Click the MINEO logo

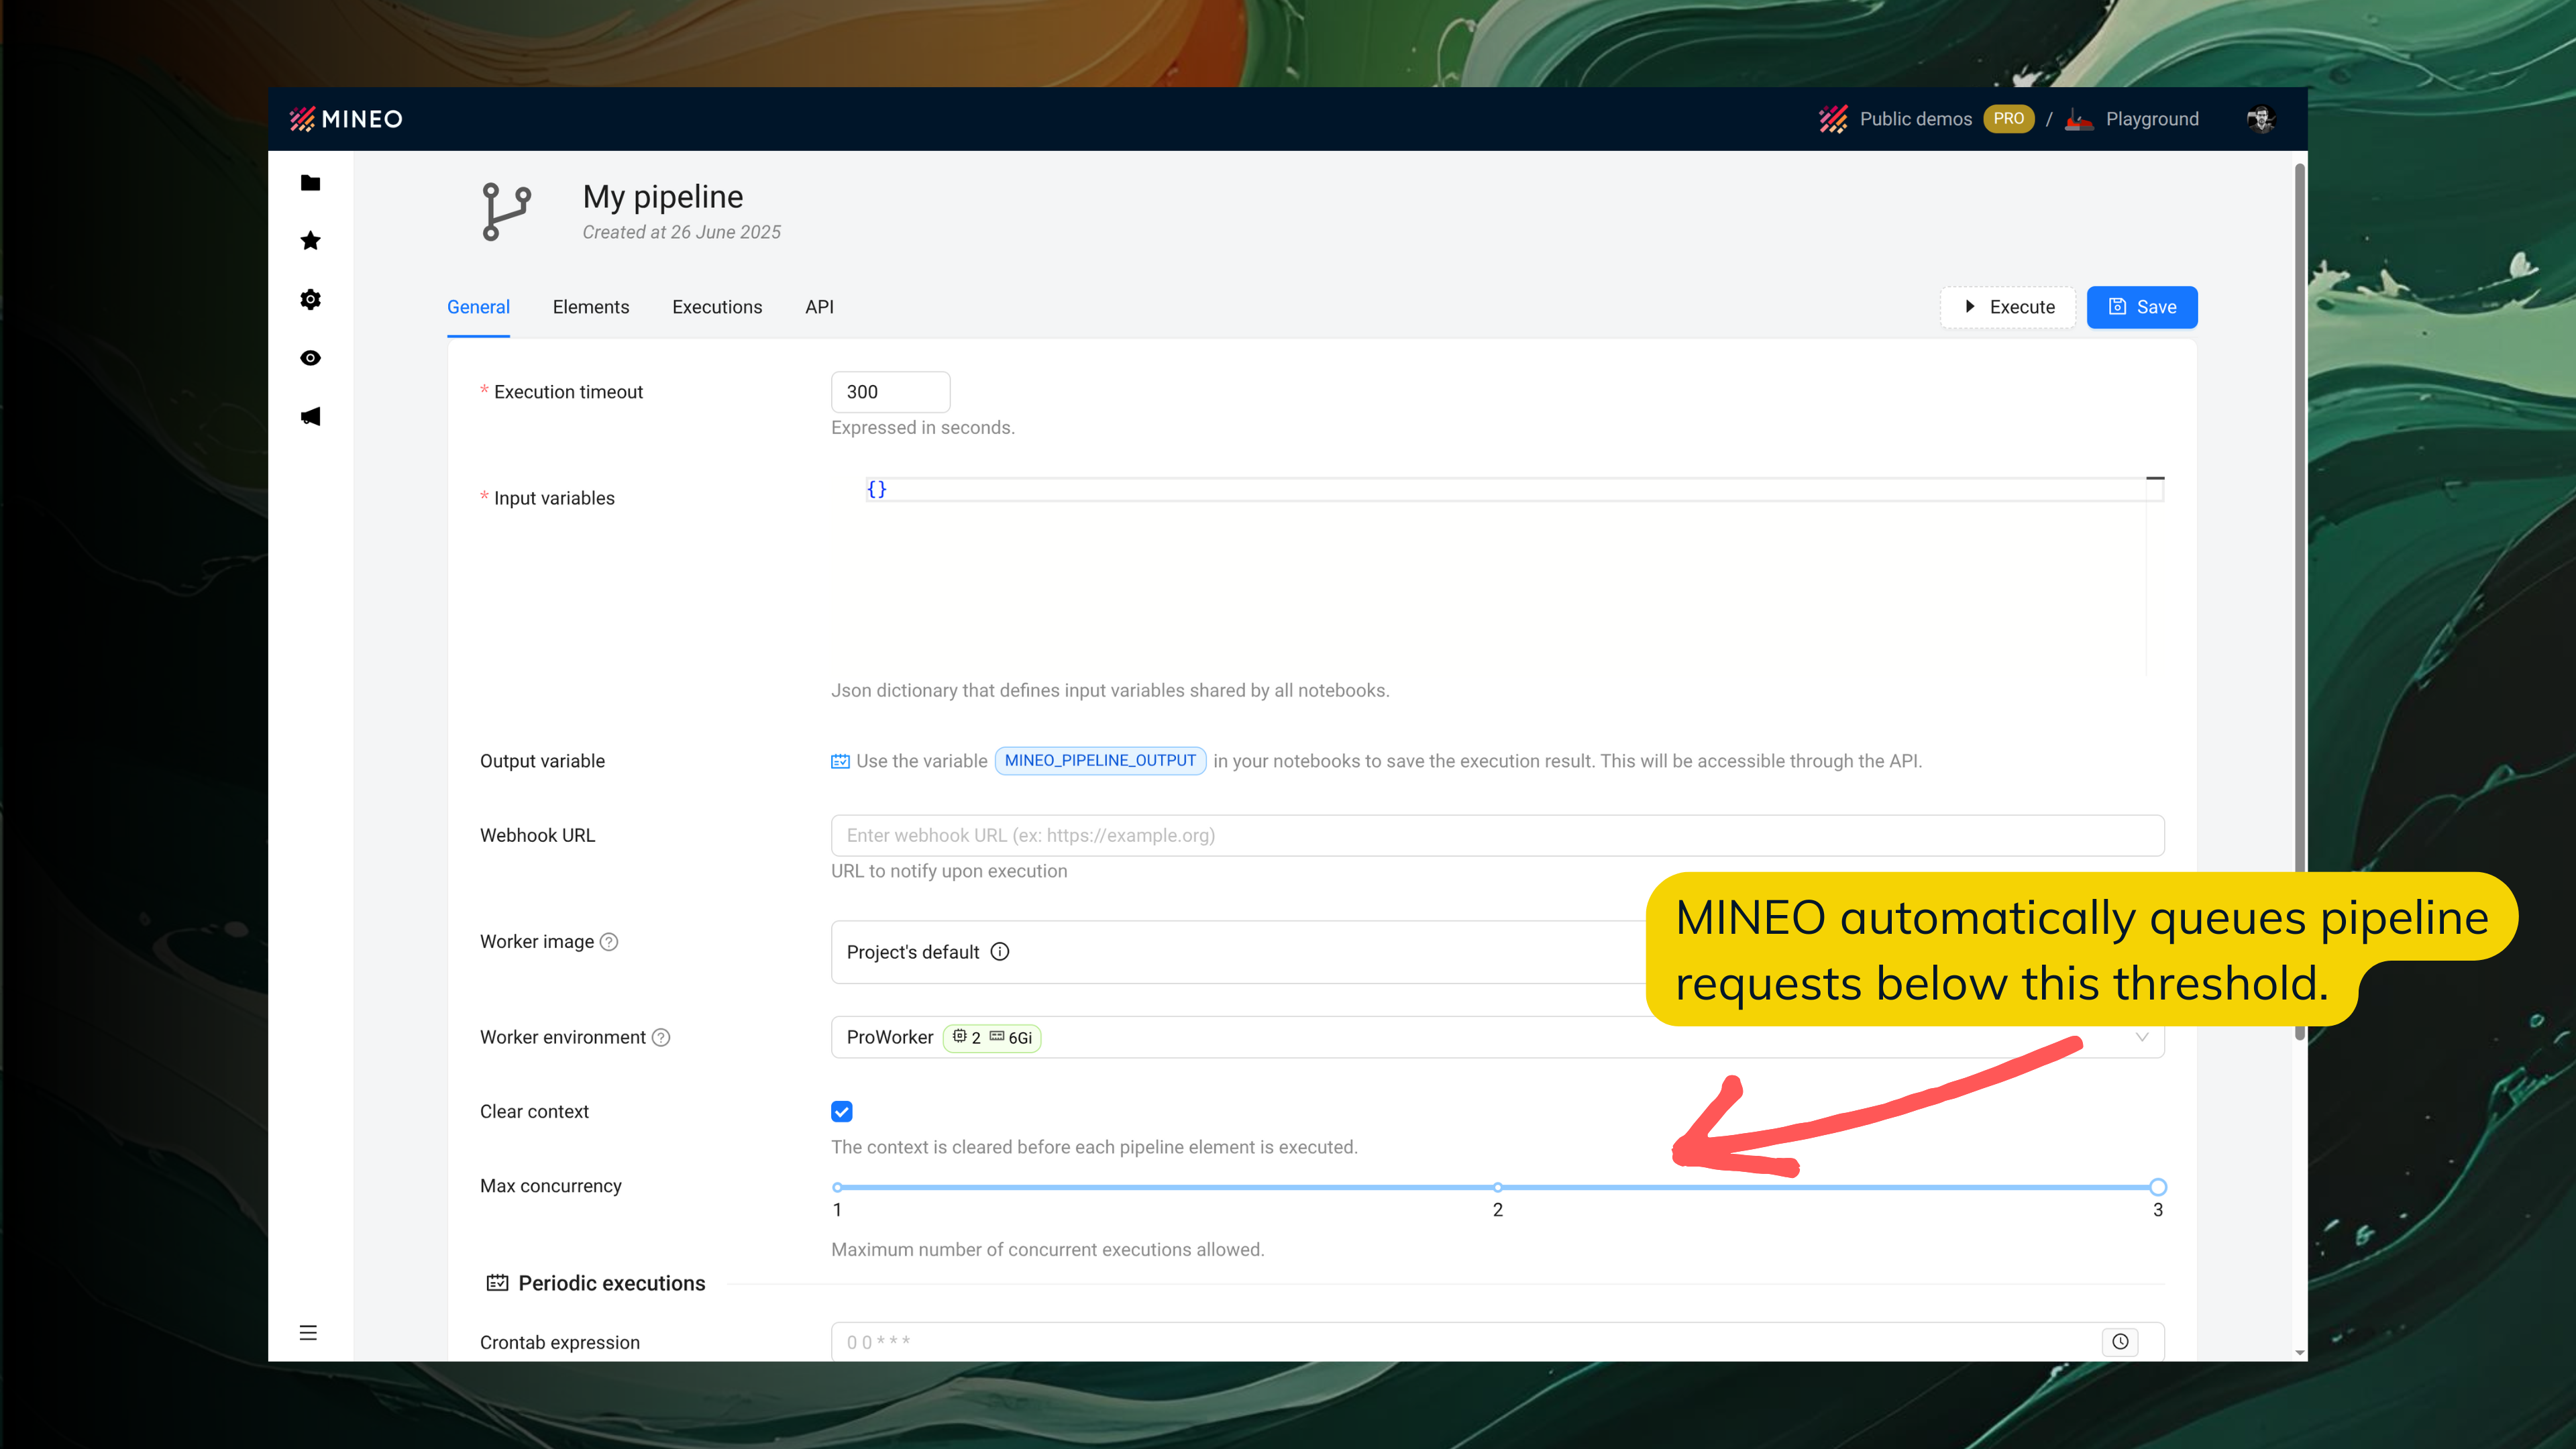(x=346, y=119)
